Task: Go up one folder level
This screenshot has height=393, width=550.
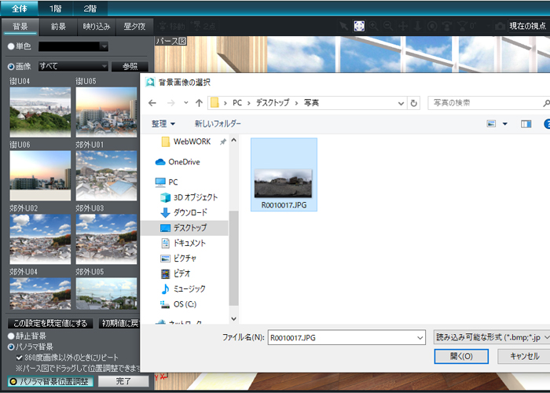Action: (x=199, y=103)
